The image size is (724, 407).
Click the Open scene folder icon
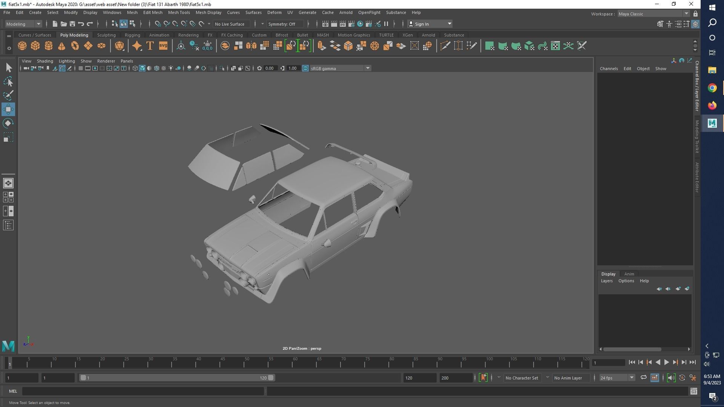pyautogui.click(x=64, y=24)
